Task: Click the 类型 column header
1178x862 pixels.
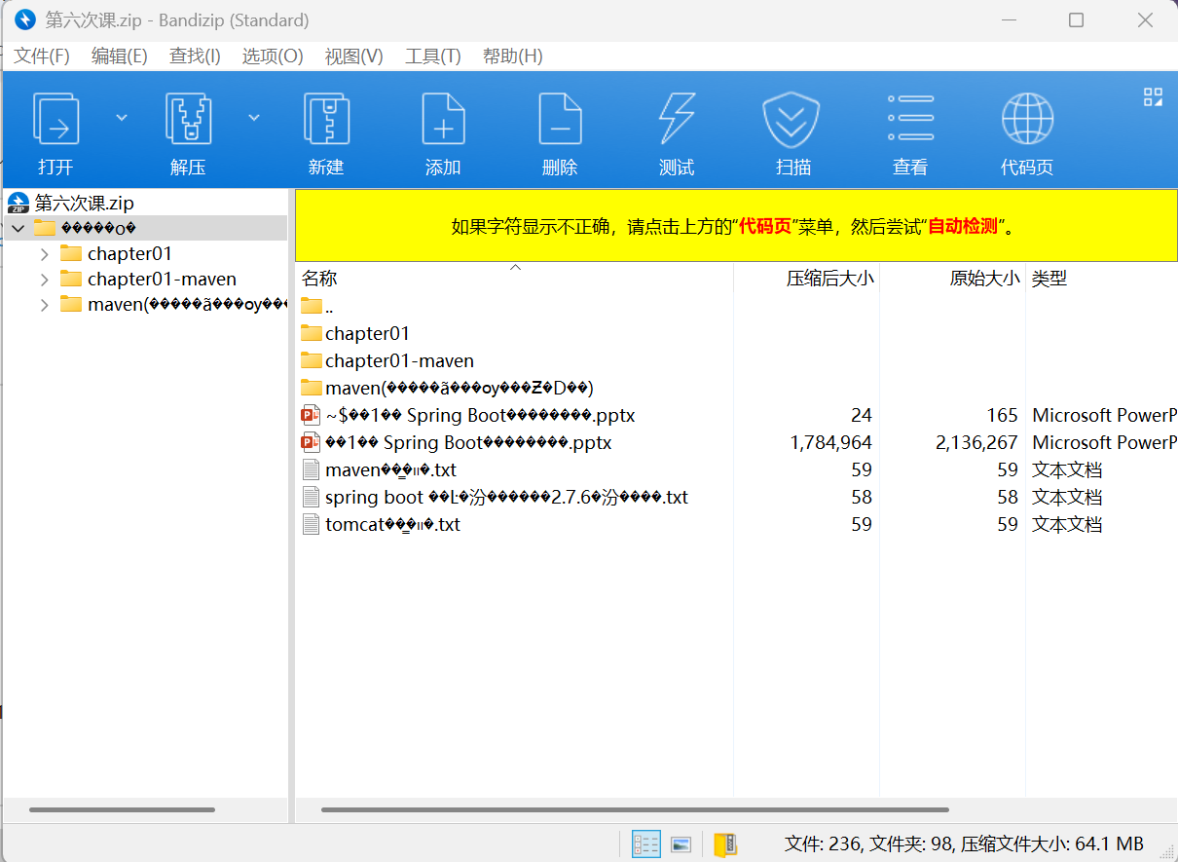Action: pos(1101,279)
